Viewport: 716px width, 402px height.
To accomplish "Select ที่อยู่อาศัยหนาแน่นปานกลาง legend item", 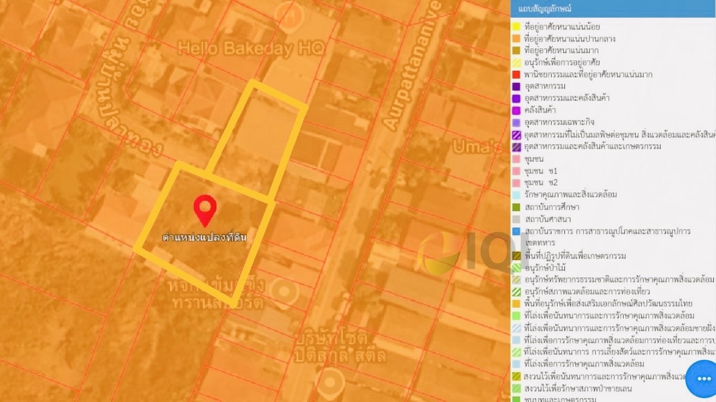I will click(569, 39).
